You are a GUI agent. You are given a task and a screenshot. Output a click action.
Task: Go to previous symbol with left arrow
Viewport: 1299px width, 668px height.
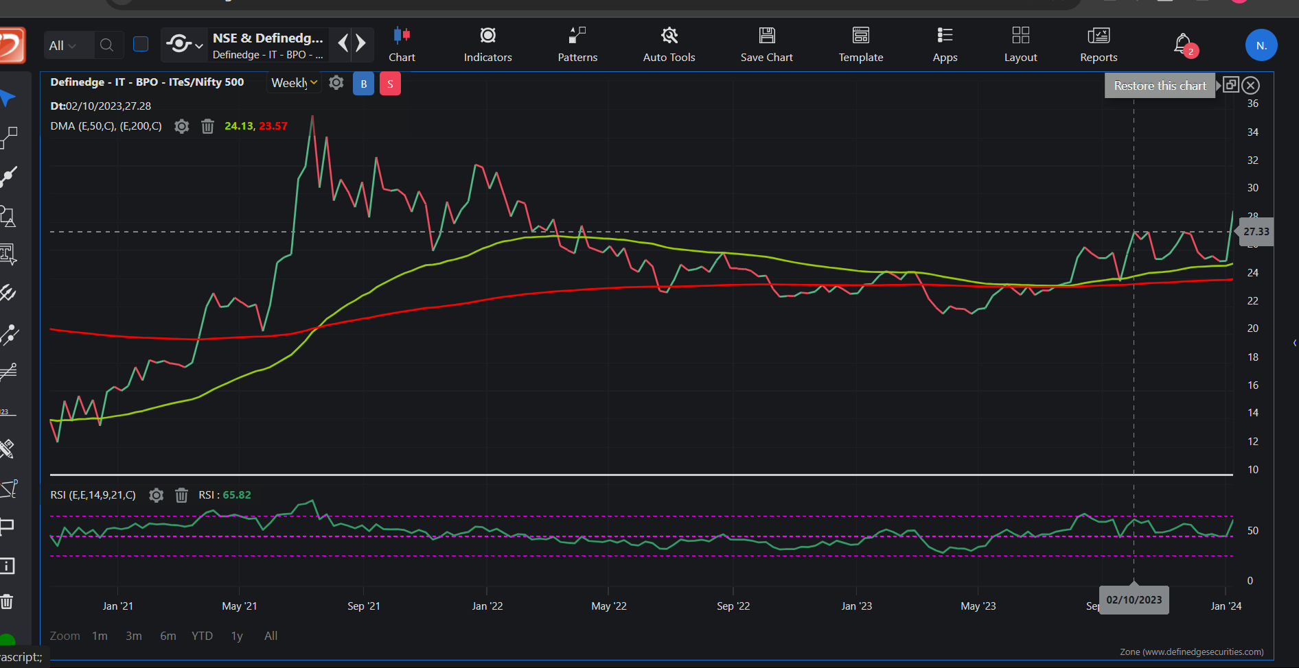coord(343,45)
